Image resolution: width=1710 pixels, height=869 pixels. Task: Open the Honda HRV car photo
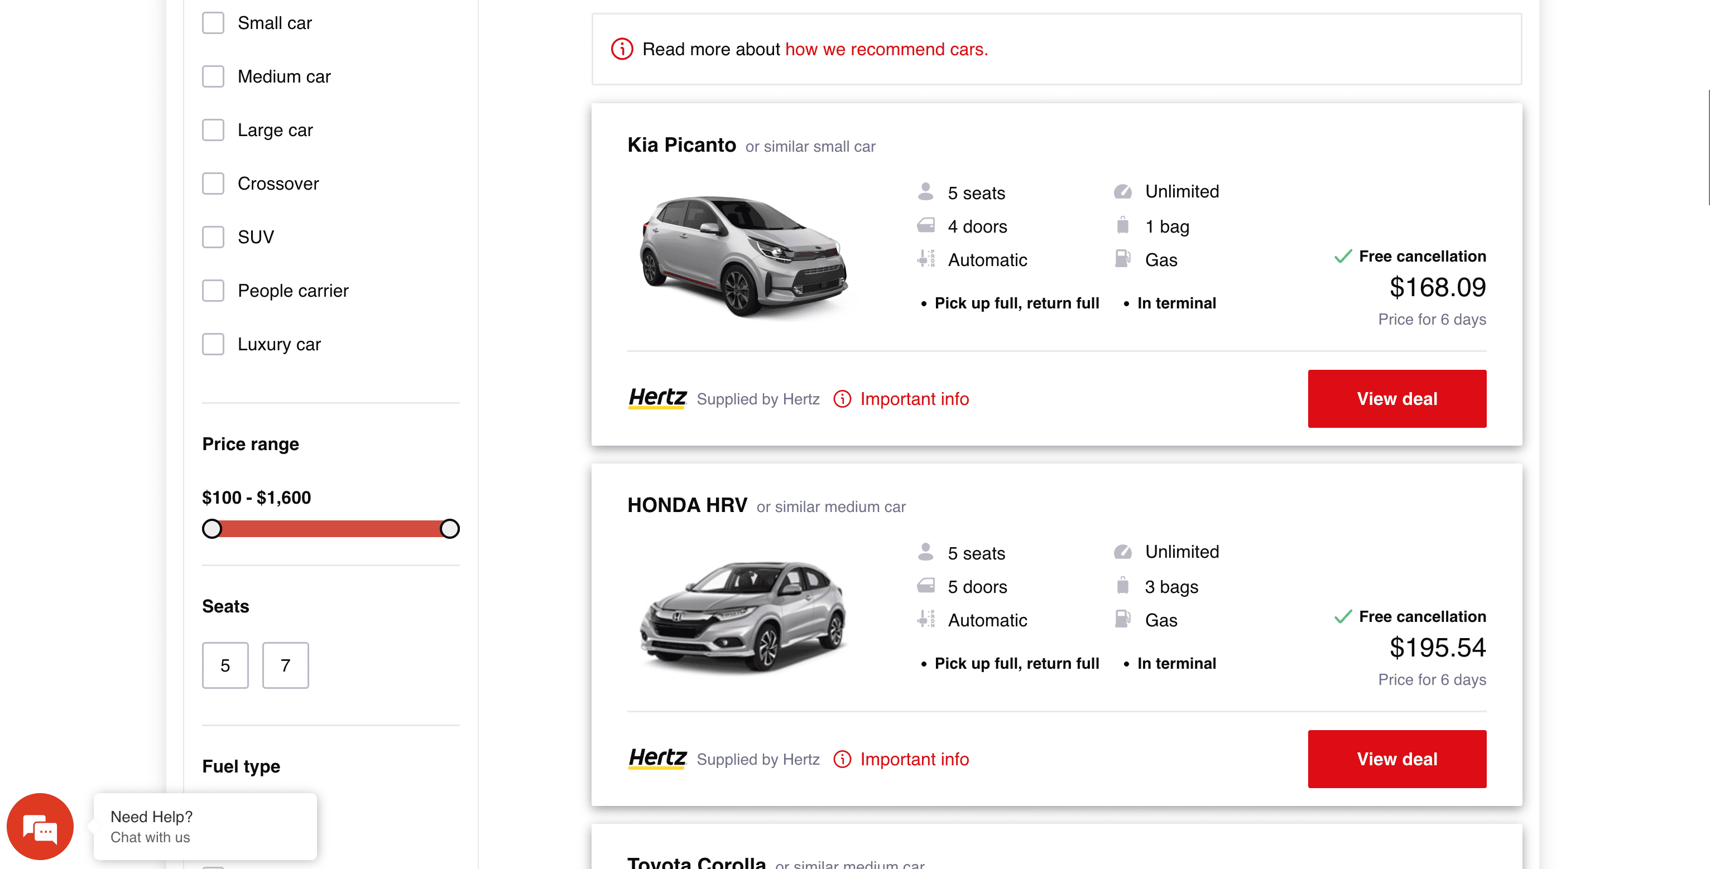pyautogui.click(x=743, y=616)
